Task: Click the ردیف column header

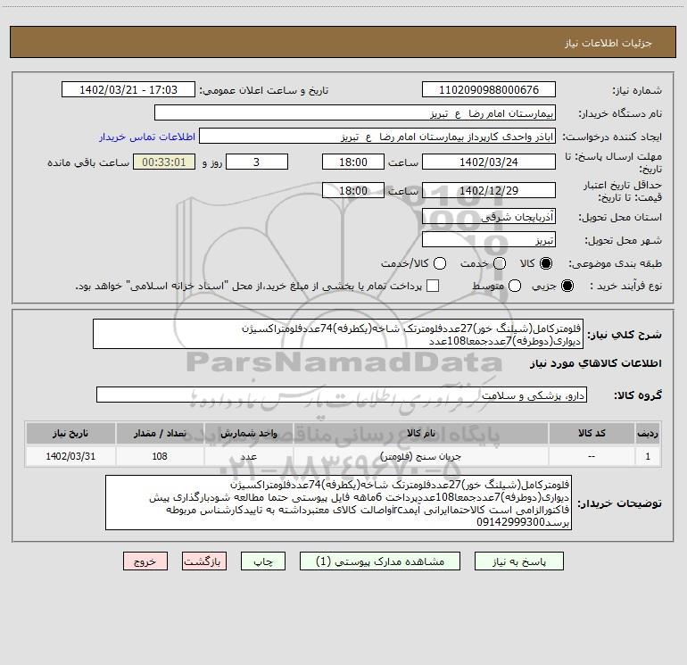Action: [648, 433]
